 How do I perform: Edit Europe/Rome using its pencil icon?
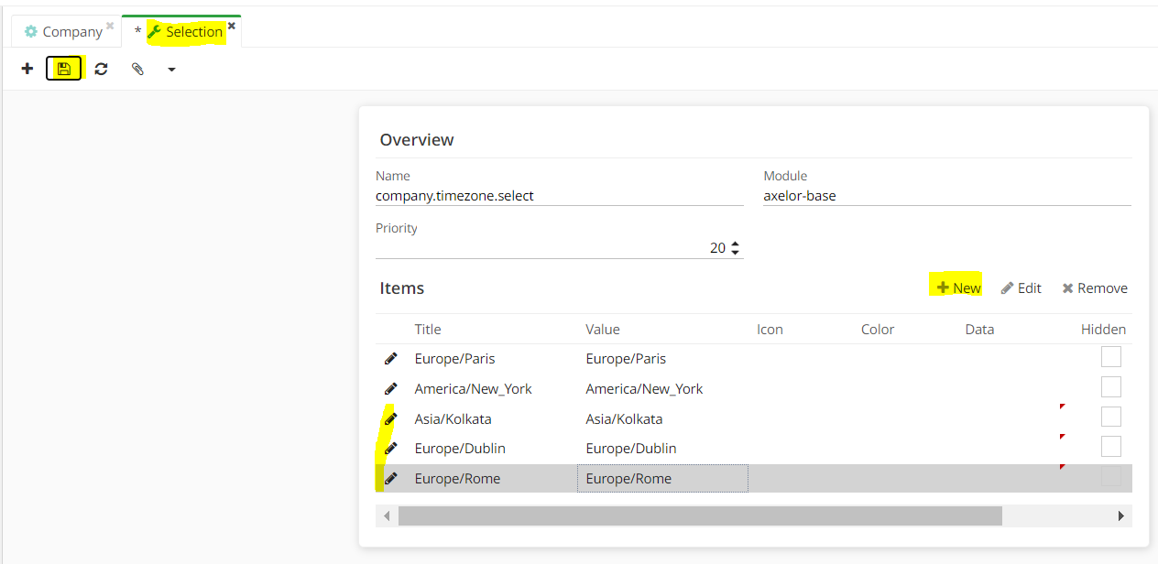tap(391, 478)
